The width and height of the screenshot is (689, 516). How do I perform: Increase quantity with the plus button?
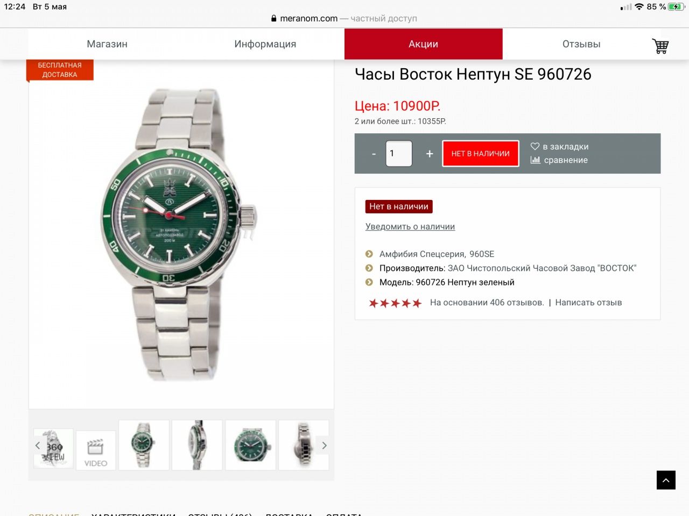click(430, 154)
